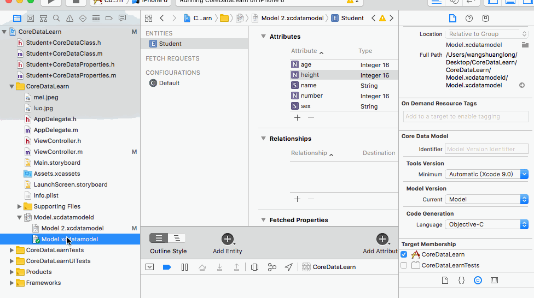
Task: Click the jump bar warning icon
Action: pos(382,19)
